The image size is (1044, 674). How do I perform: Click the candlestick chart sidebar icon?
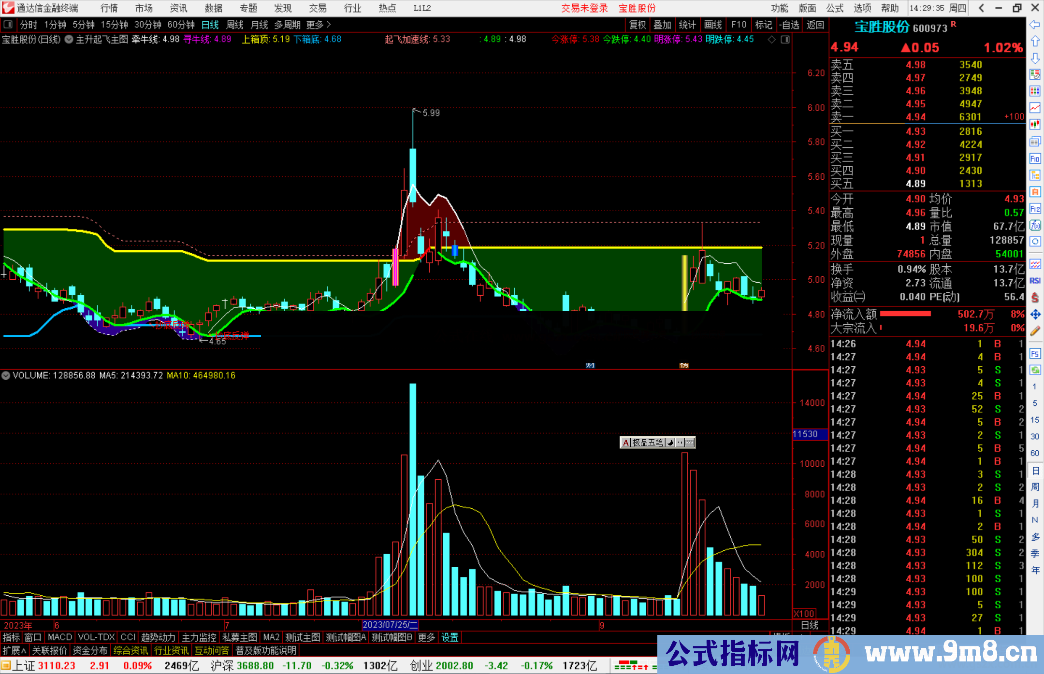(x=1035, y=125)
